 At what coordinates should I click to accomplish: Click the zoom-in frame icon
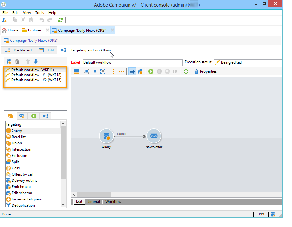point(103,71)
